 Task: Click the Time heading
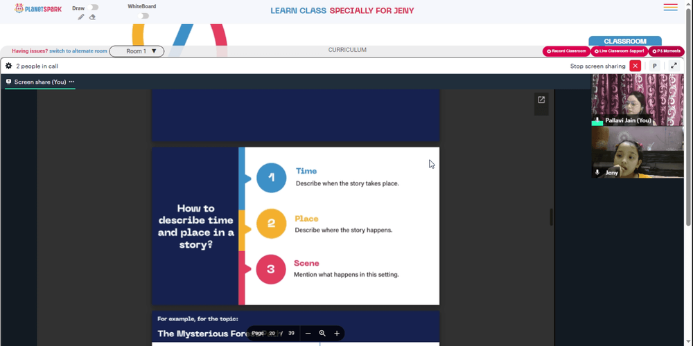[x=306, y=171]
